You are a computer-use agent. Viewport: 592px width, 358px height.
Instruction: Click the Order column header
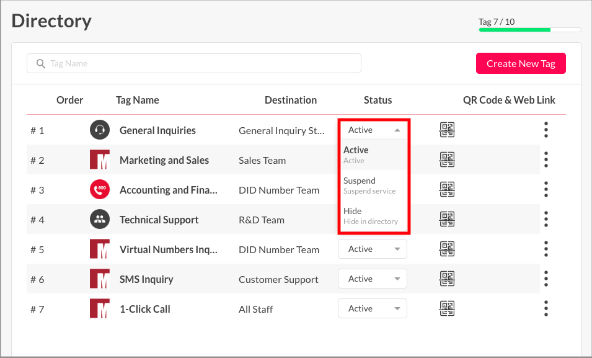tap(69, 100)
